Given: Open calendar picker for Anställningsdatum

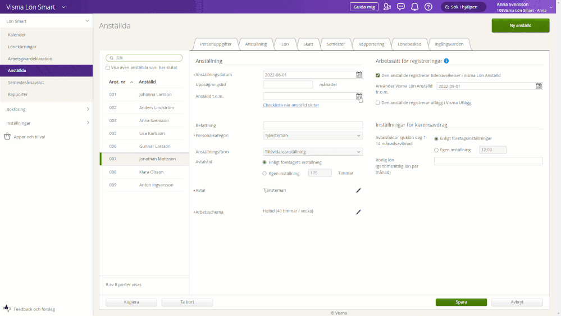Looking at the screenshot, I should click(359, 75).
